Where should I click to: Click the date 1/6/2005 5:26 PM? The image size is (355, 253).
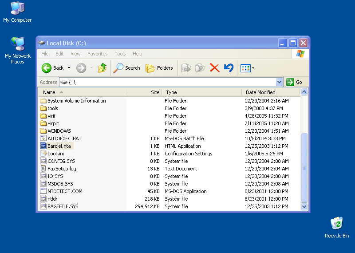click(264, 154)
